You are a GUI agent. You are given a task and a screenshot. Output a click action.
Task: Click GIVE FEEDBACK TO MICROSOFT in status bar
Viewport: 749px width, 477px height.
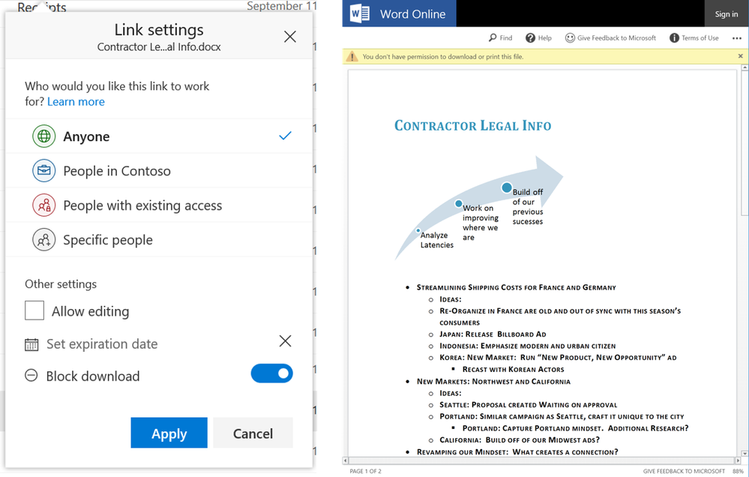click(x=684, y=471)
